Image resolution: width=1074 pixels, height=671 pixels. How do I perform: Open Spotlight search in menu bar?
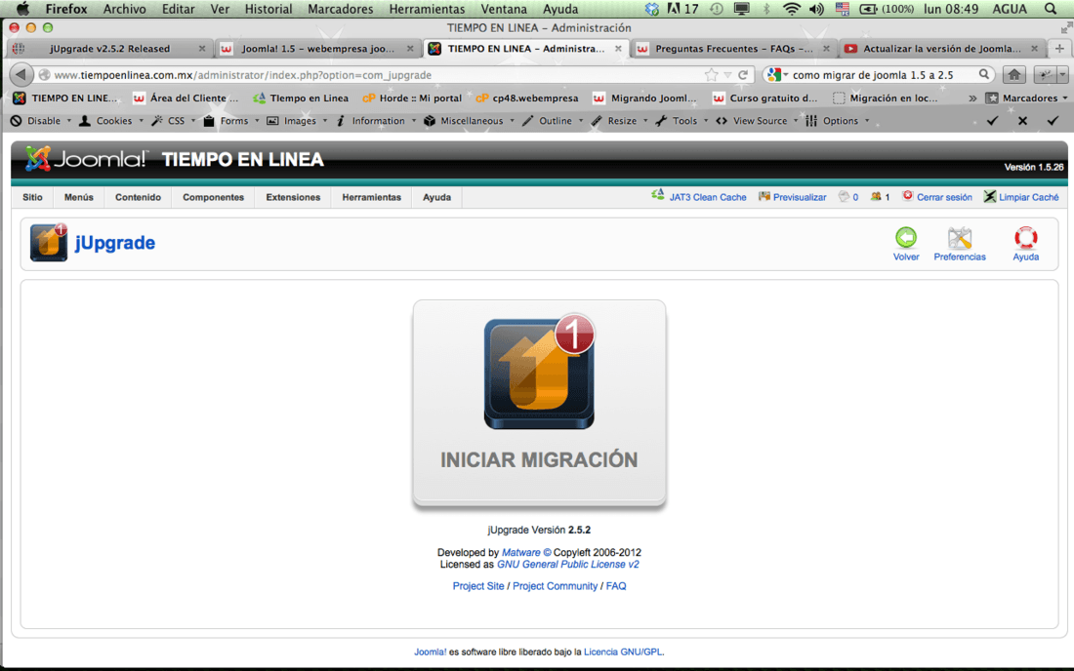(x=1051, y=9)
